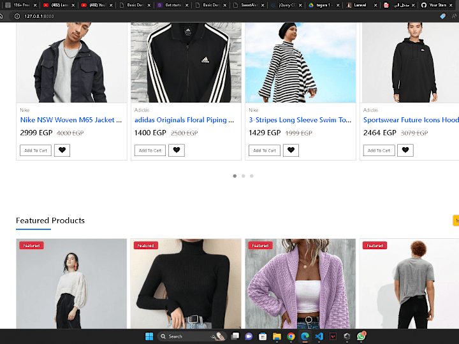Add Nike NSW Woven Jacket to wishlist

point(62,150)
